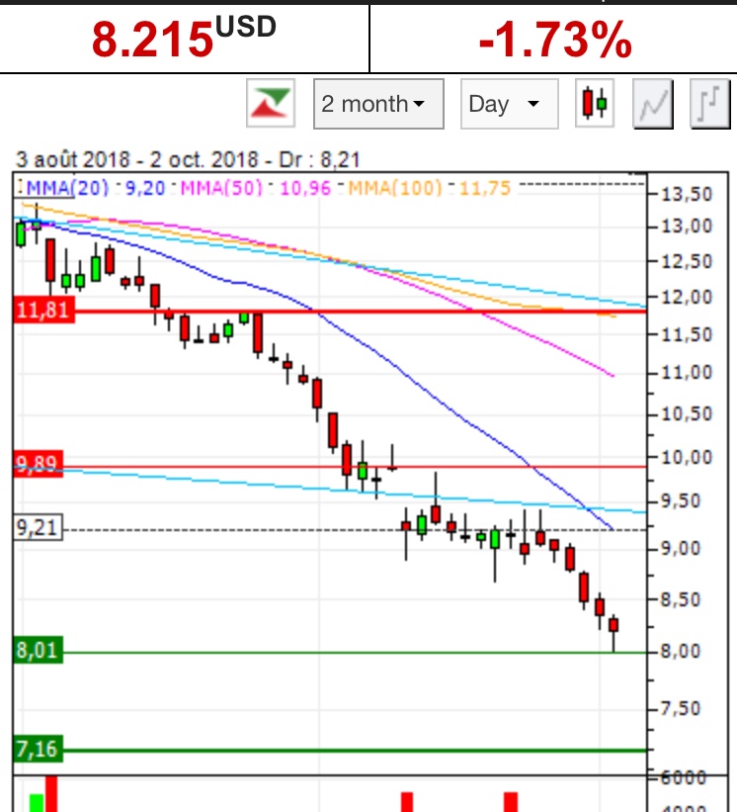Image resolution: width=737 pixels, height=812 pixels.
Task: Click the 13,50 price axis label
Action: (x=687, y=194)
